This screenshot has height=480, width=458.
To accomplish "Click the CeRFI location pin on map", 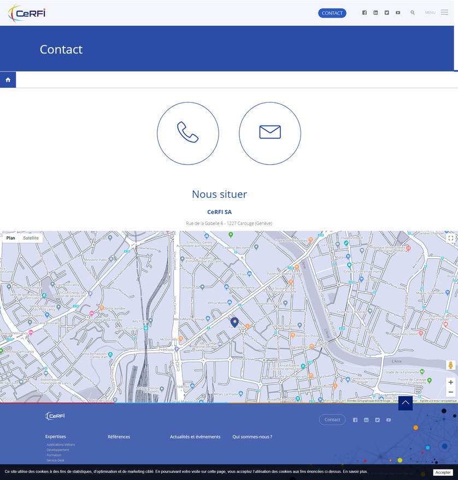I will coord(234,322).
